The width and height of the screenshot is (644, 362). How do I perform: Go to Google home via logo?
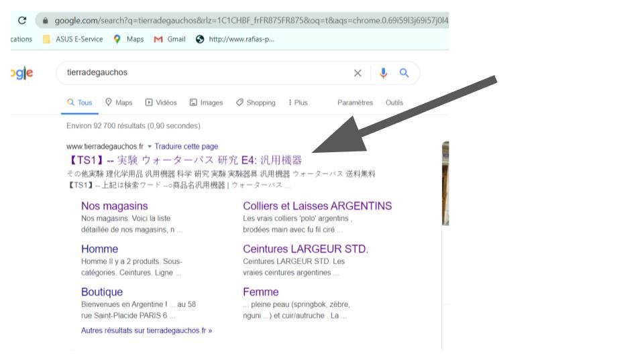21,73
